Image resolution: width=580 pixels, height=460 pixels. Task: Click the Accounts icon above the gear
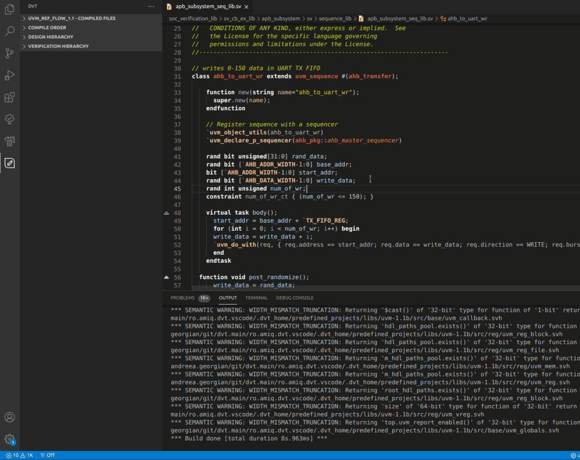coord(9,417)
